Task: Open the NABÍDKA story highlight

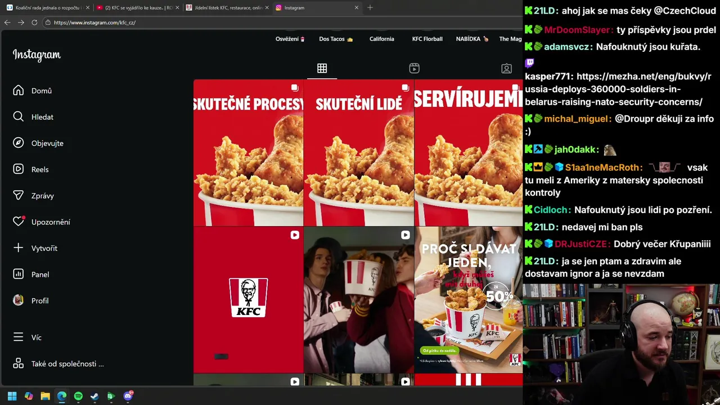Action: click(x=472, y=39)
